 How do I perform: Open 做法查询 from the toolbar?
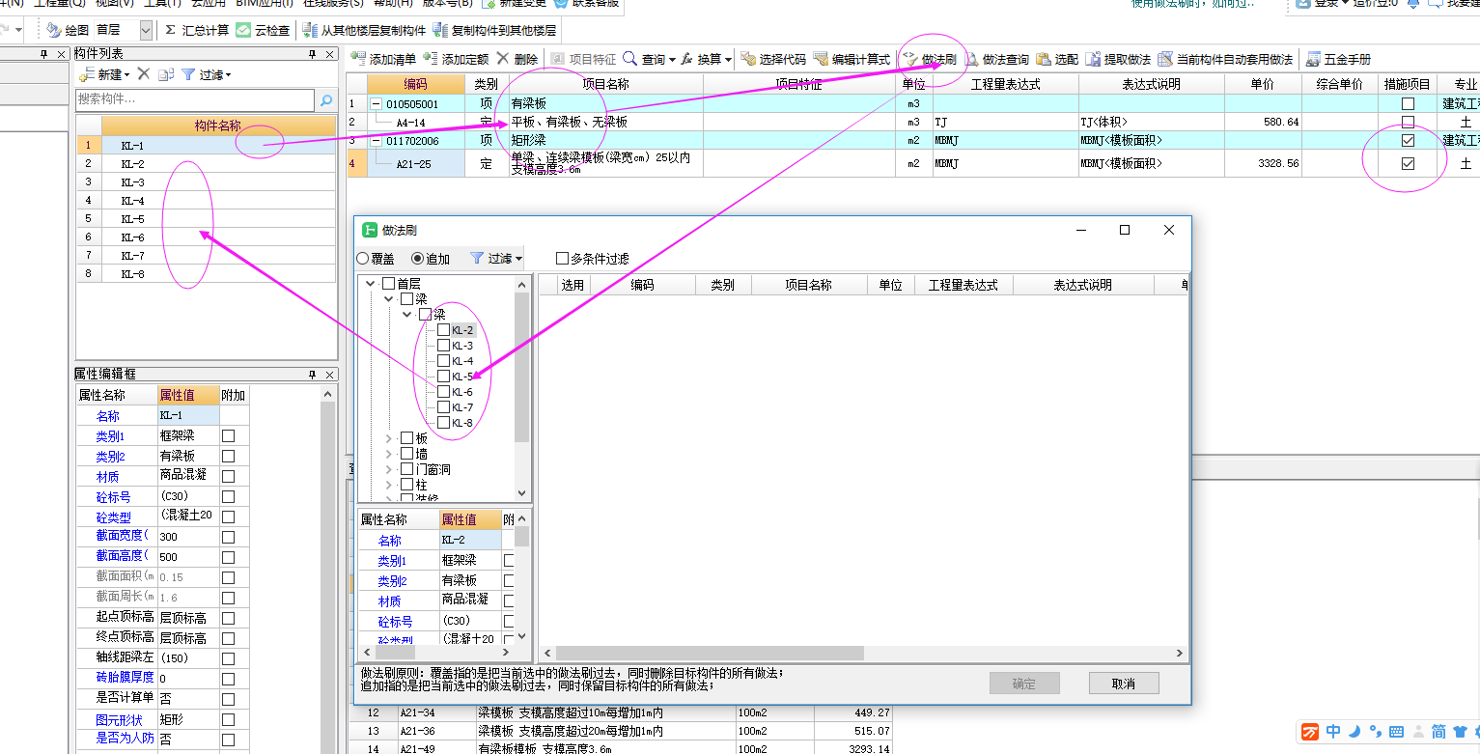(997, 59)
